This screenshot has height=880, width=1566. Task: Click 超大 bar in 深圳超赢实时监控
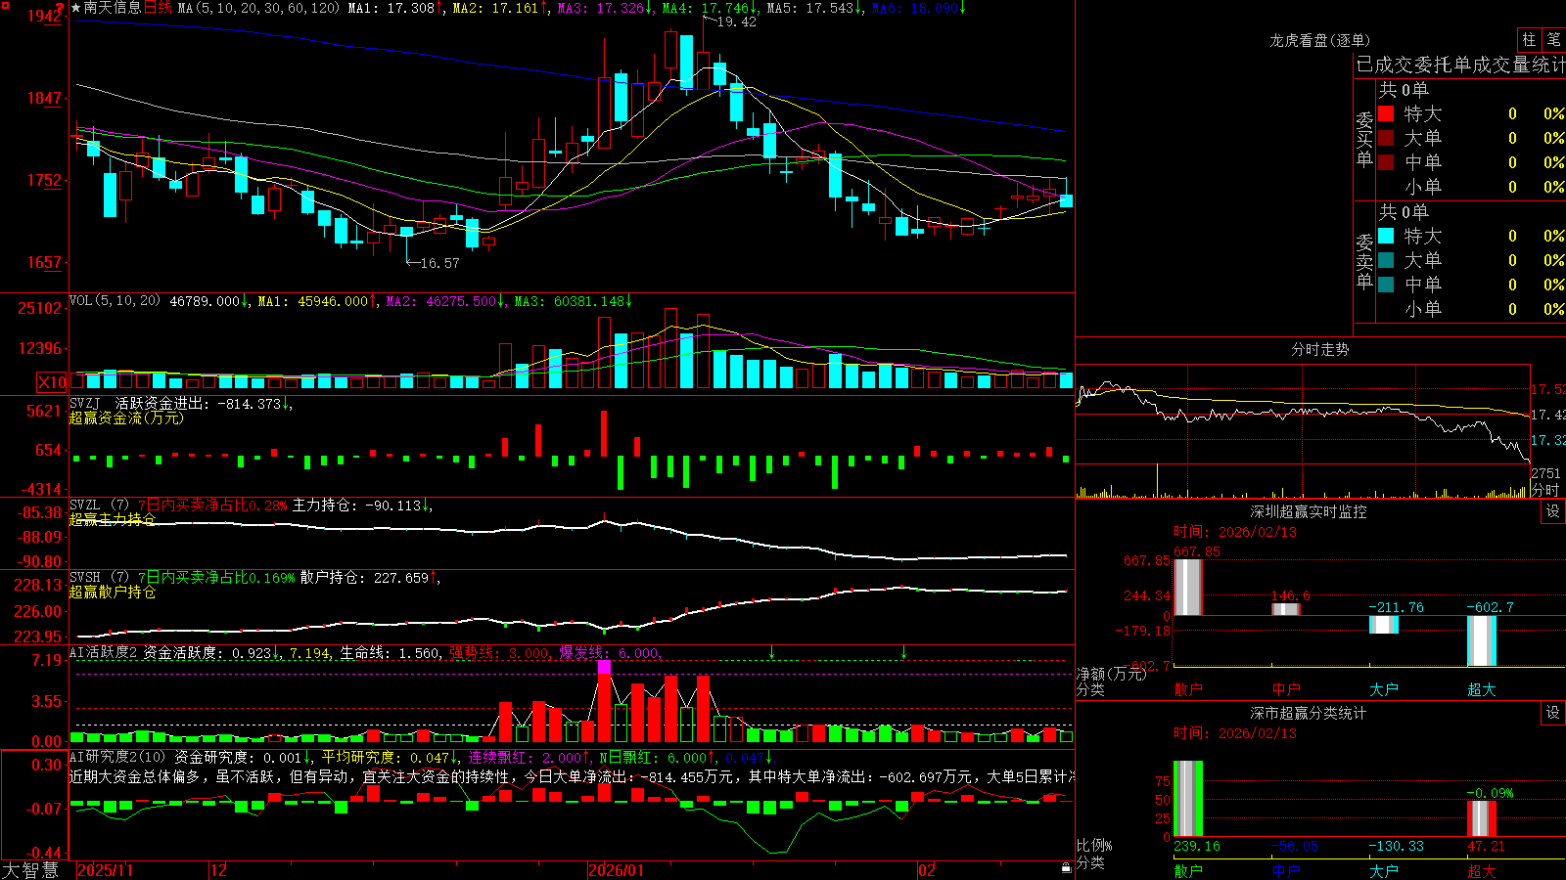pos(1482,640)
